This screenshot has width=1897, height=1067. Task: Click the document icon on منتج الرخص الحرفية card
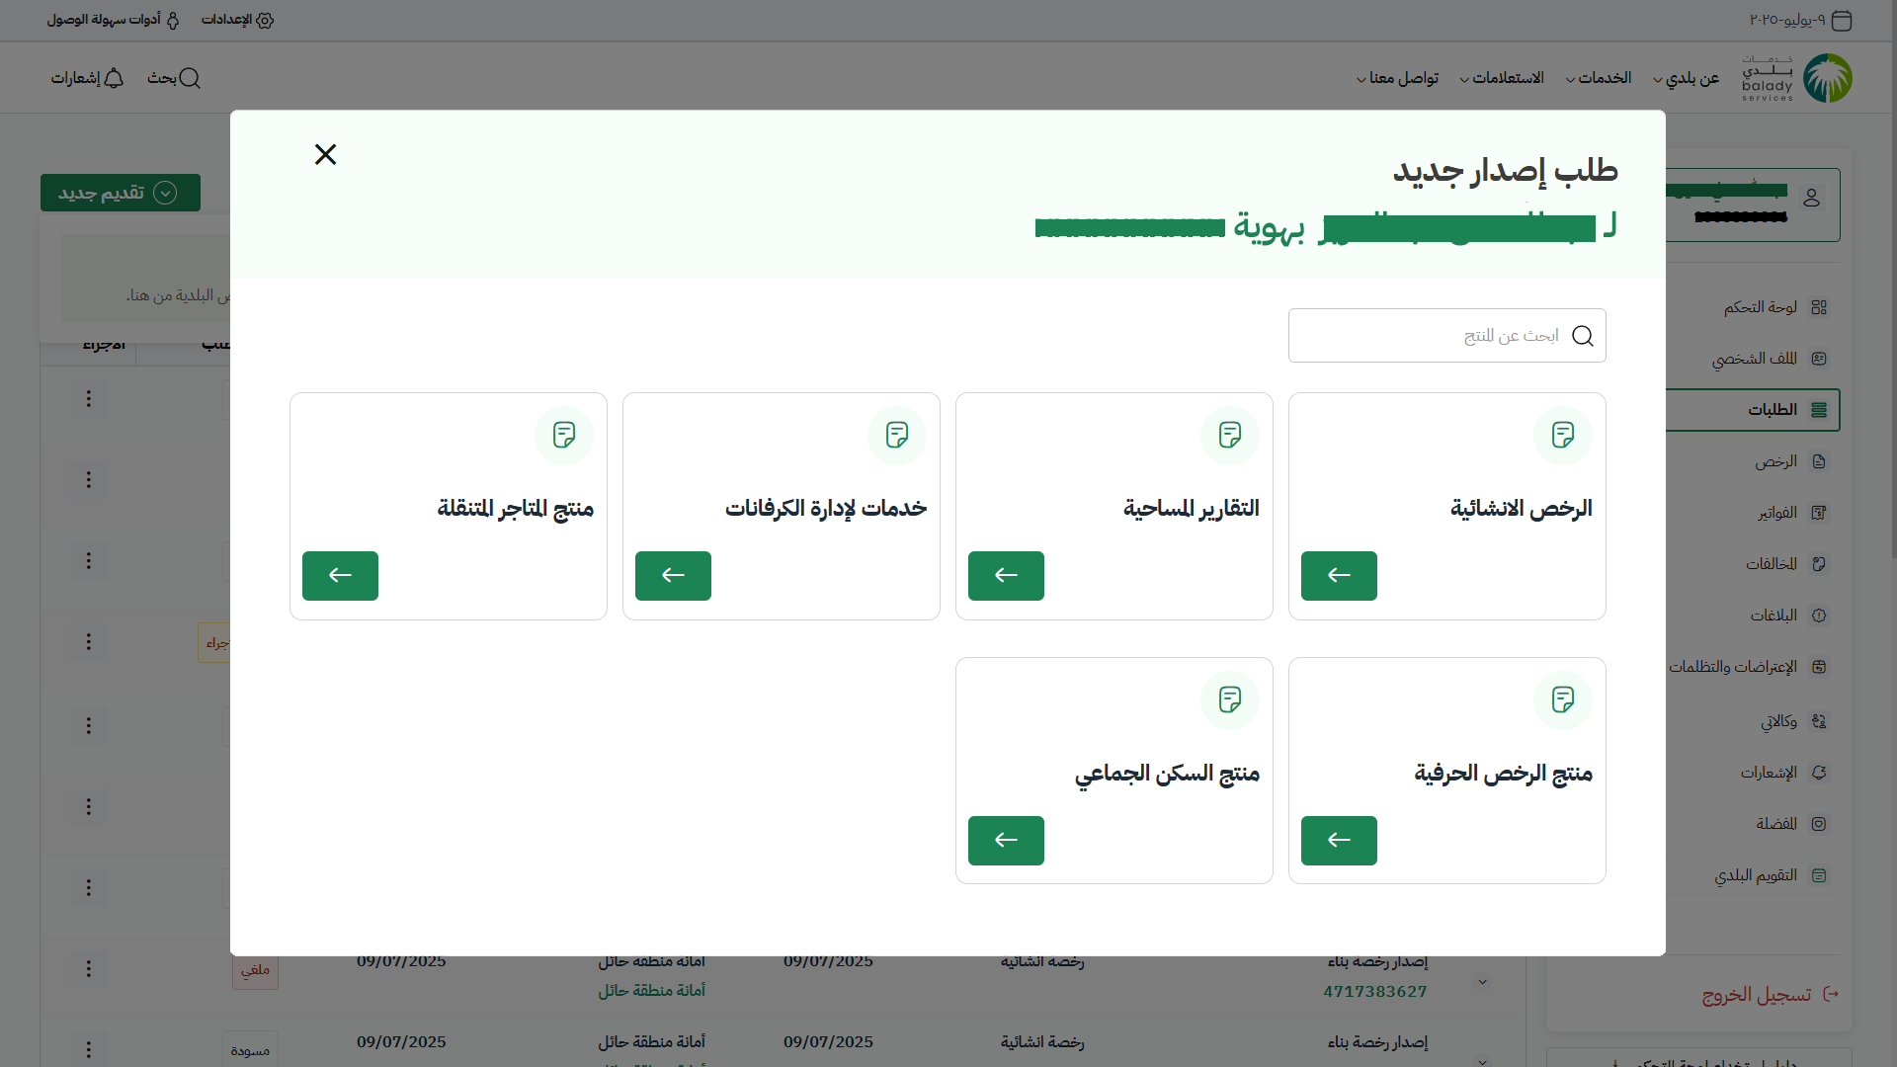1562,699
